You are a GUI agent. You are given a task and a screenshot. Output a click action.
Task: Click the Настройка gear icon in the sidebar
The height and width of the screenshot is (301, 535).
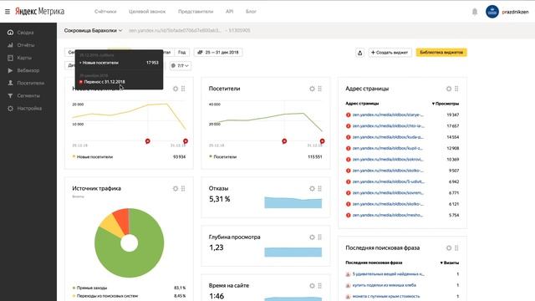[10, 108]
